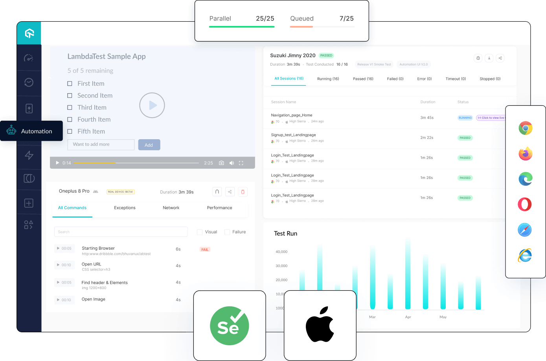Click the Automation UI V2.0 tag
This screenshot has width=546, height=361.
click(x=414, y=64)
